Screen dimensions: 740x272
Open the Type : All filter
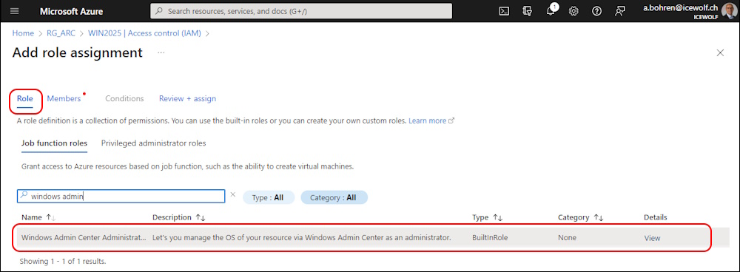[269, 197]
